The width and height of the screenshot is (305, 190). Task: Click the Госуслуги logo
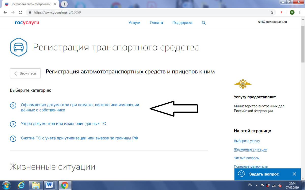point(27,23)
